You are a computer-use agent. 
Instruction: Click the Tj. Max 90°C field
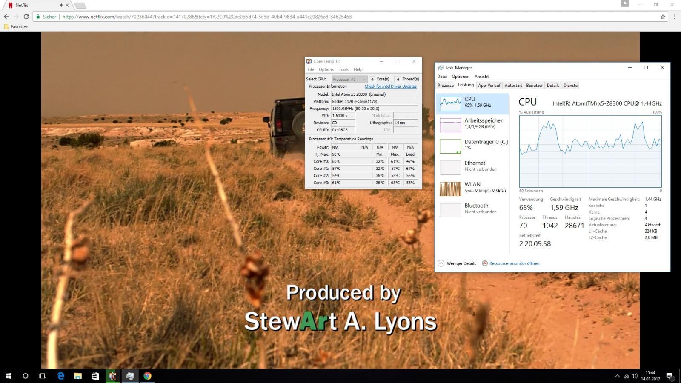click(352, 154)
